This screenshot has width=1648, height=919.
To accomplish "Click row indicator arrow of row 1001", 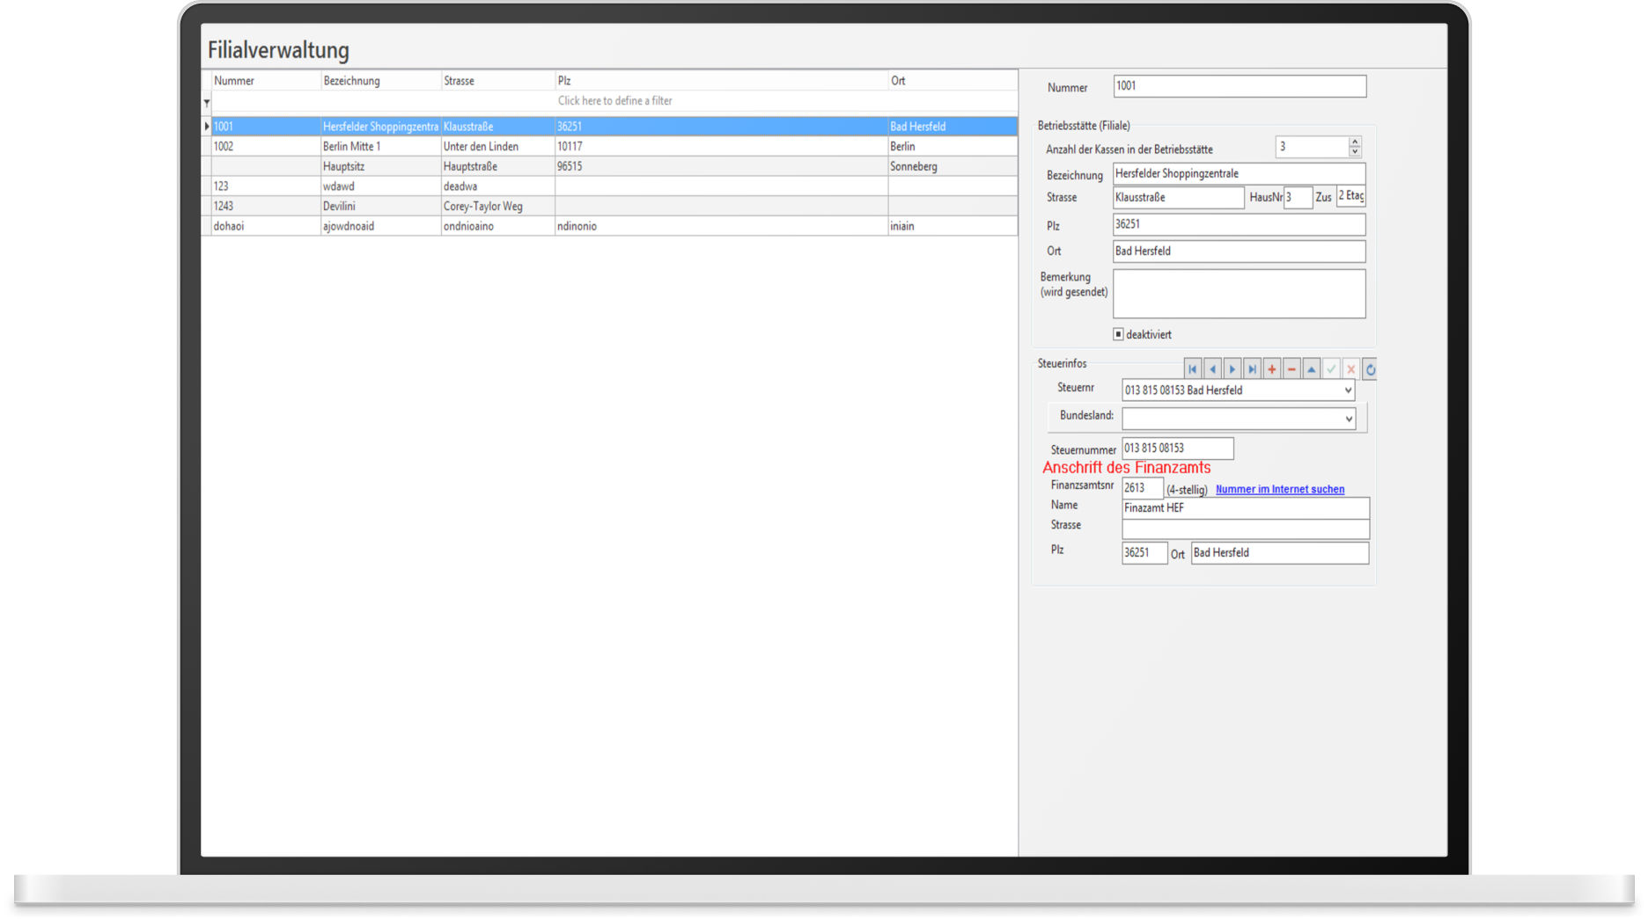I will [207, 127].
